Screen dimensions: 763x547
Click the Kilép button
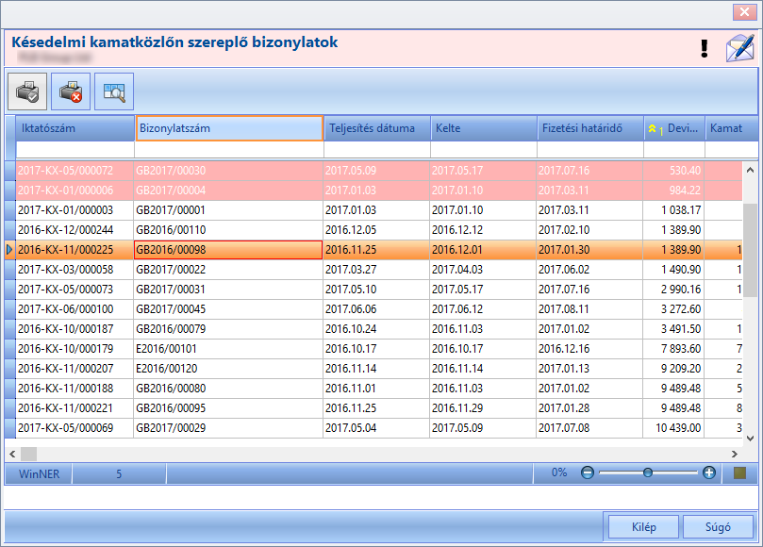click(x=644, y=527)
